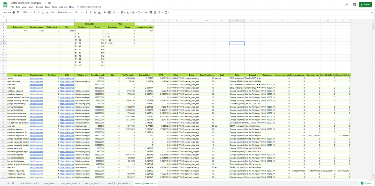Viewport: 375px width, 186px height.
Task: Open the fill color picker
Action: tap(105, 12)
